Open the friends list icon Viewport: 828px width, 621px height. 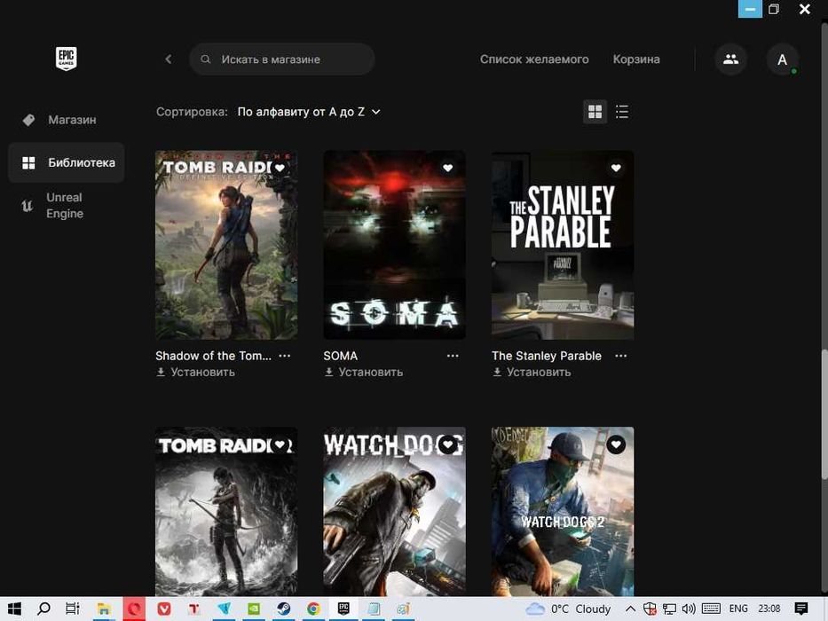pyautogui.click(x=731, y=59)
